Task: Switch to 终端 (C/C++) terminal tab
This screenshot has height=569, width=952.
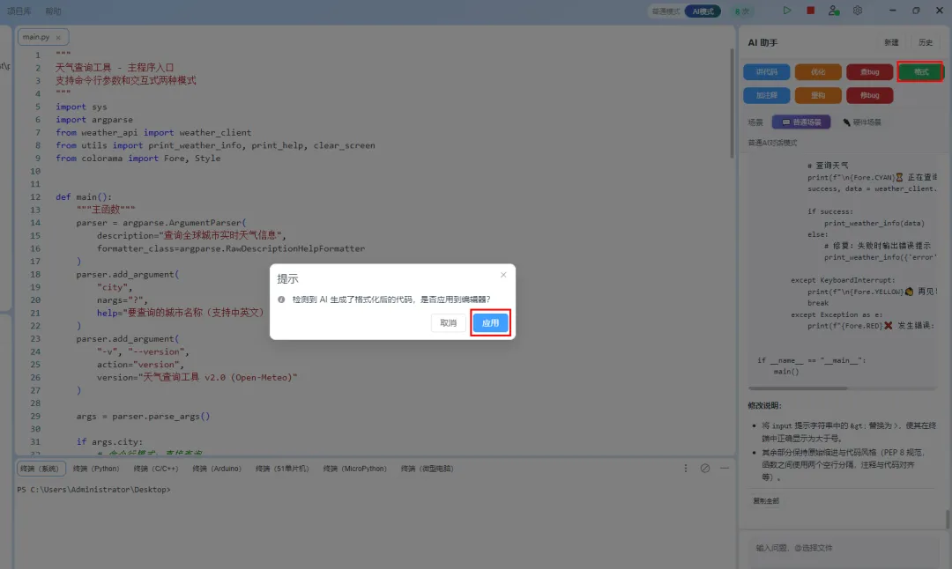Action: coord(156,469)
